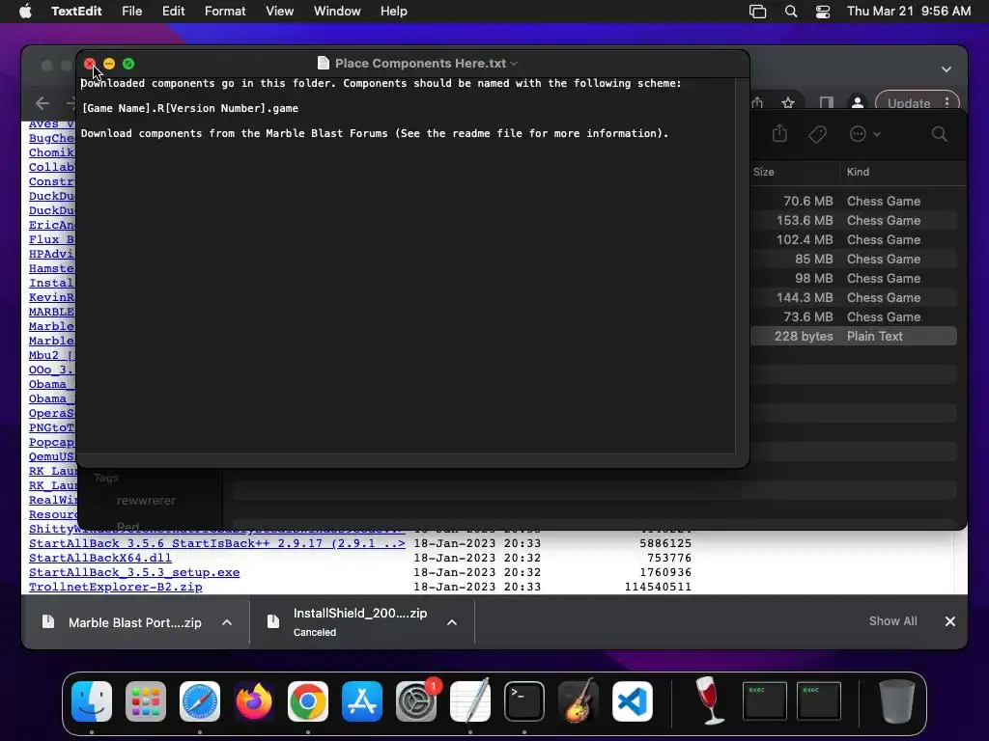Open Control Center in the menu bar
This screenshot has width=989, height=741.
tap(823, 12)
